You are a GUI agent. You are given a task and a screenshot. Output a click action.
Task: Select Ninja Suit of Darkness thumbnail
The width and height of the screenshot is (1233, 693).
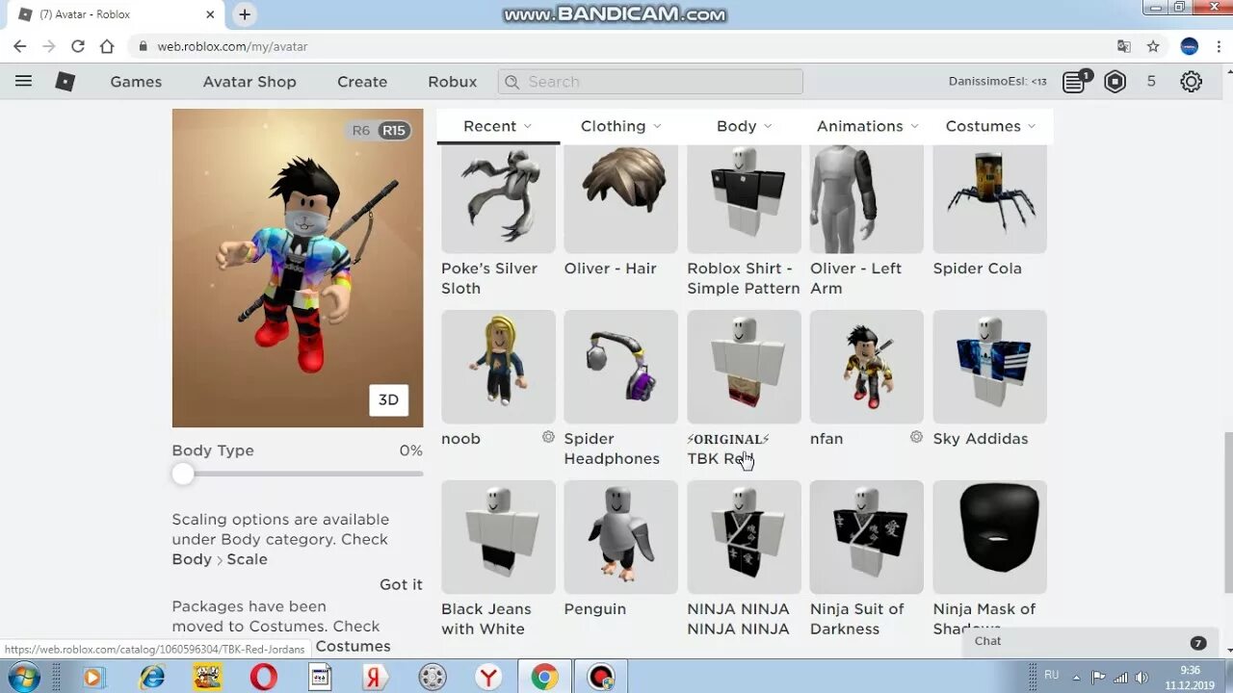[x=867, y=537]
